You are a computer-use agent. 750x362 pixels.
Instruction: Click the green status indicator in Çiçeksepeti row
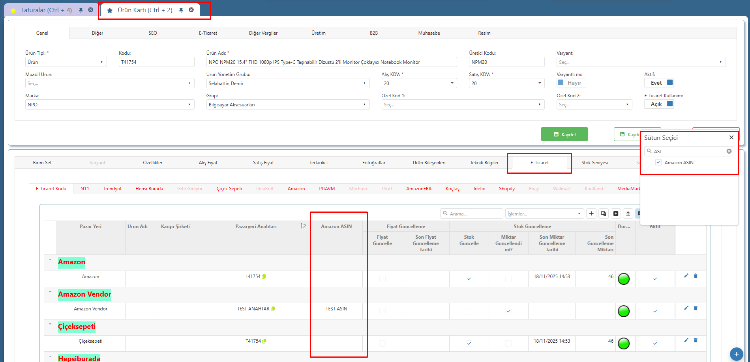[x=624, y=343]
